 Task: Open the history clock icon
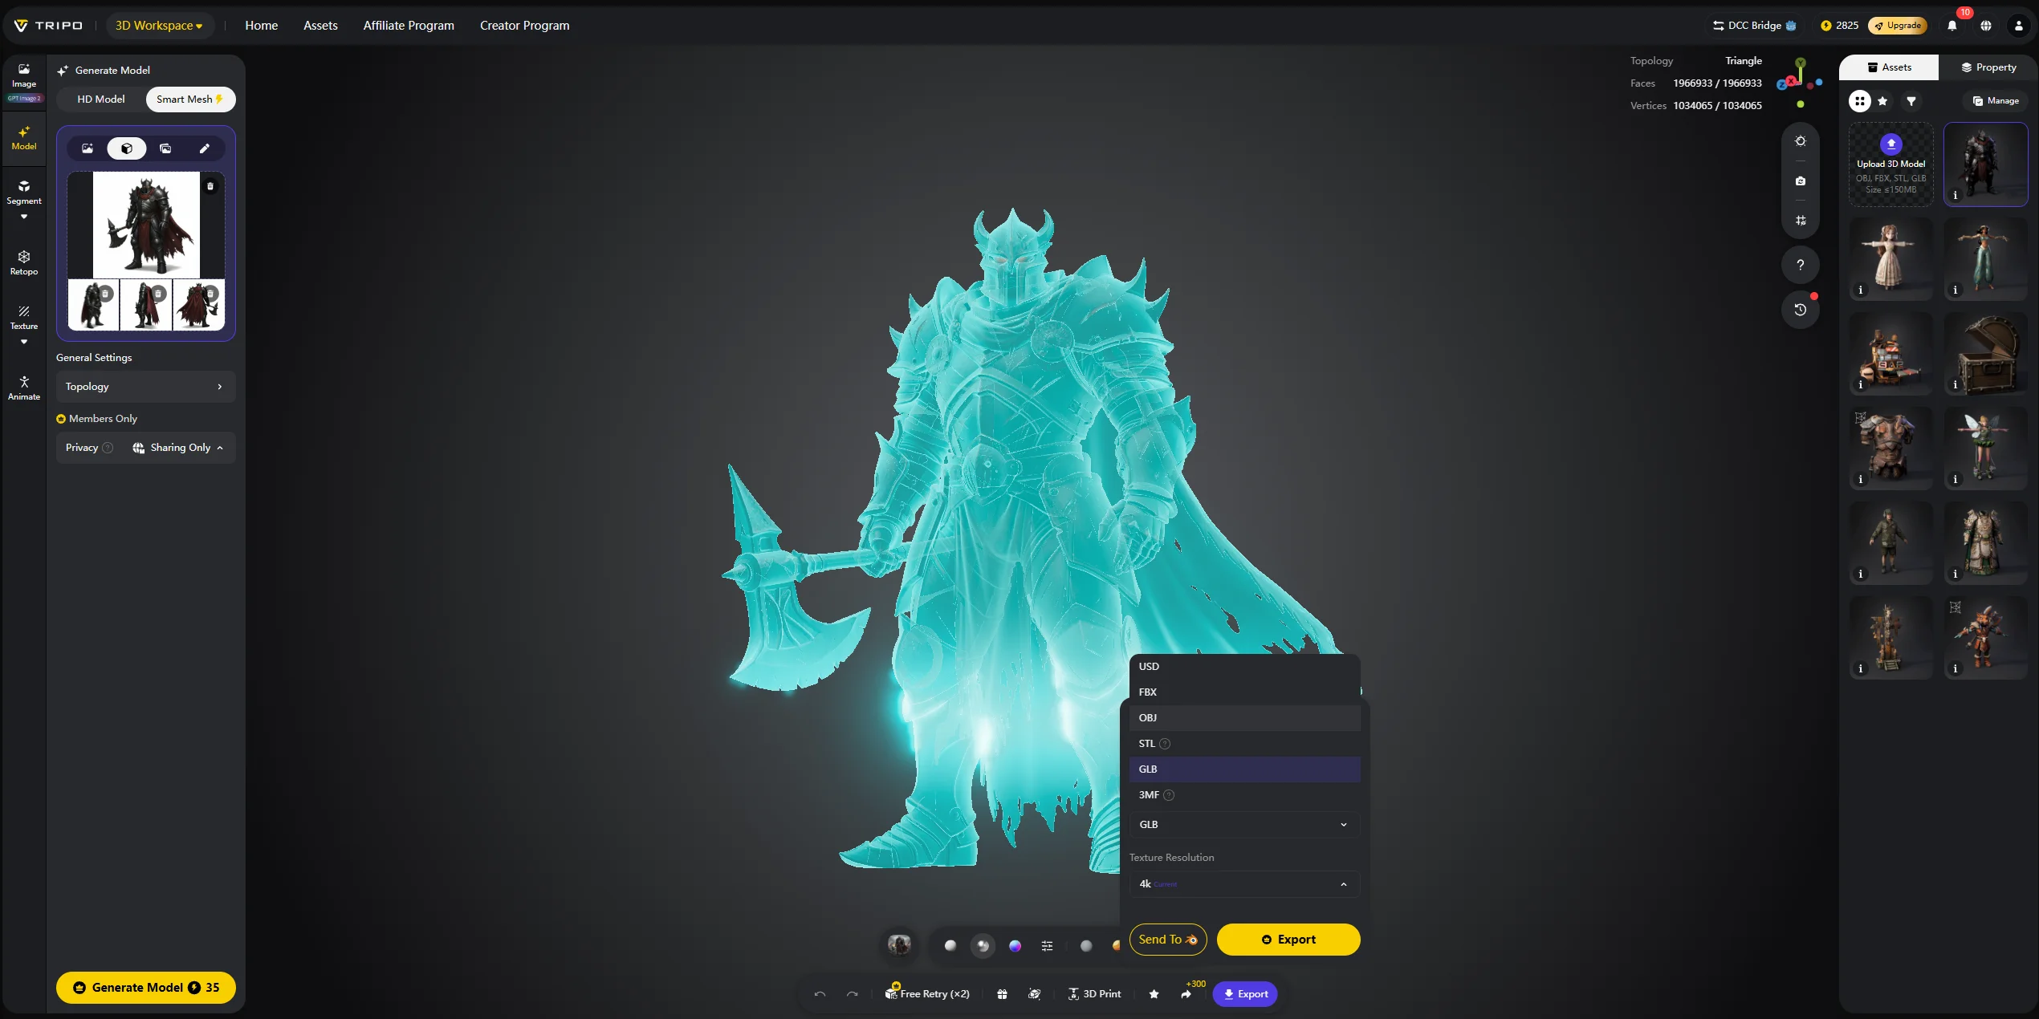(1801, 310)
